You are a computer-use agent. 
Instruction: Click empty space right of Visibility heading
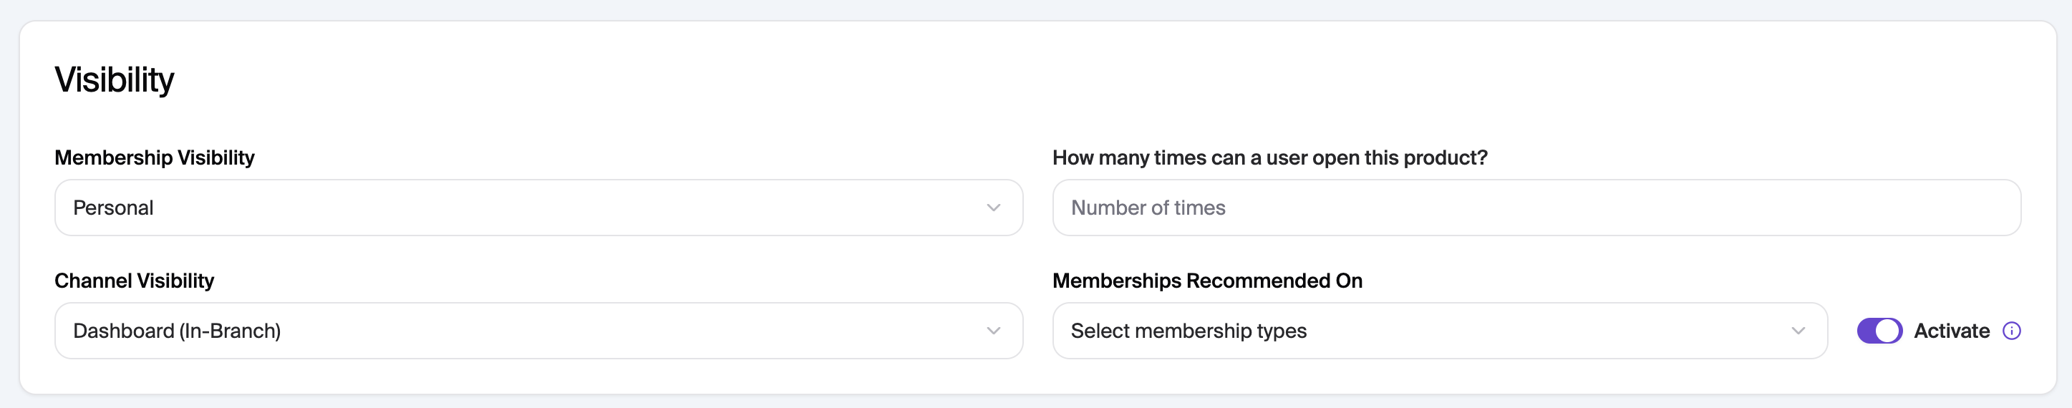965,79
